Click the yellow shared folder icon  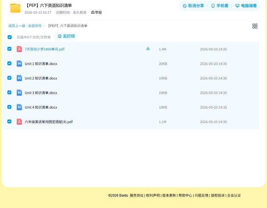15,8
